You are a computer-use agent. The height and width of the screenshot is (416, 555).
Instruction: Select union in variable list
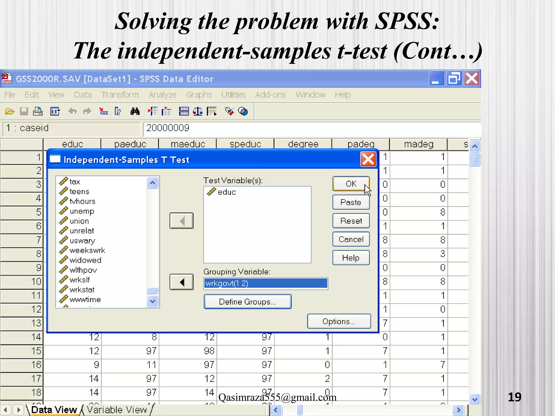(x=79, y=221)
